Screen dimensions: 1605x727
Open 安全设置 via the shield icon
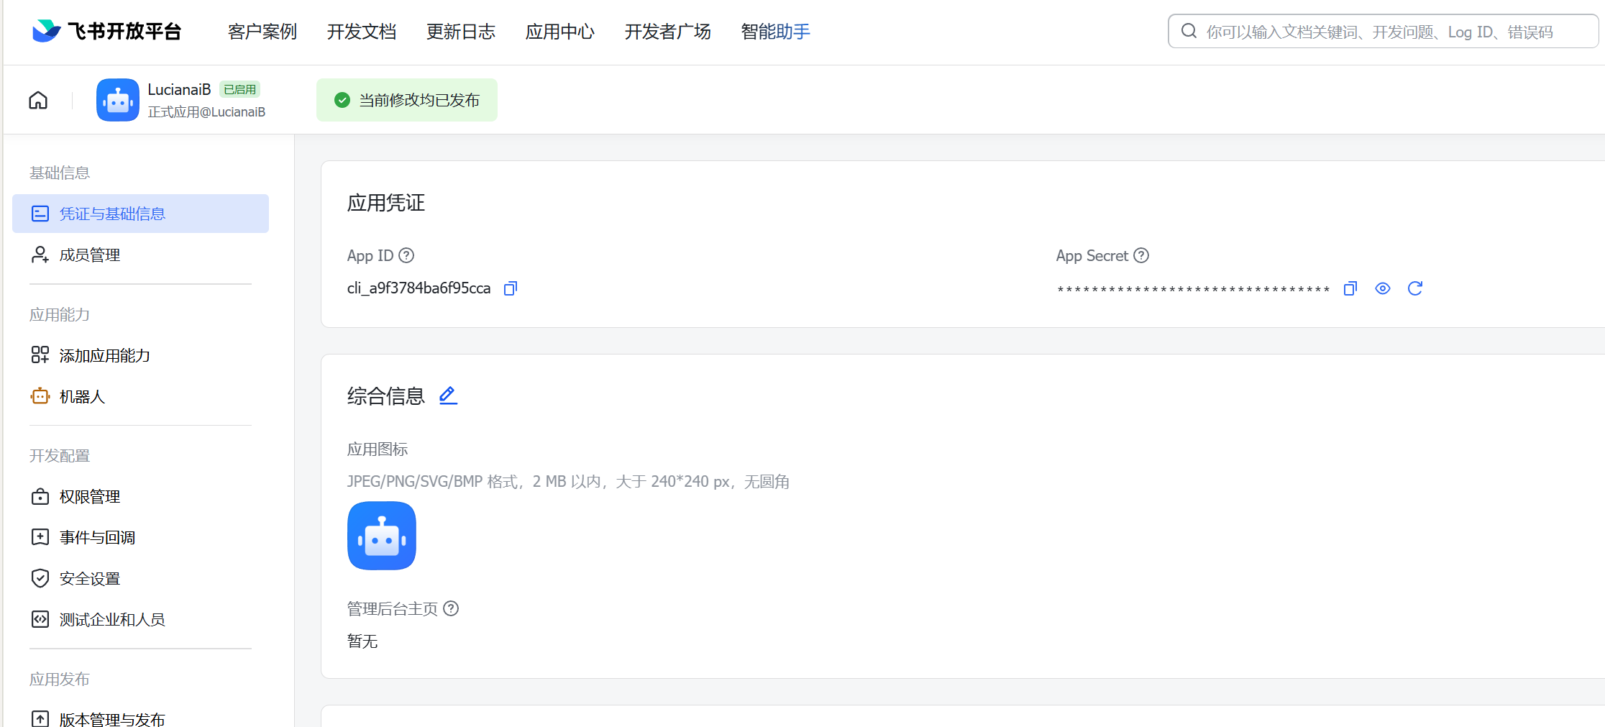click(x=40, y=577)
